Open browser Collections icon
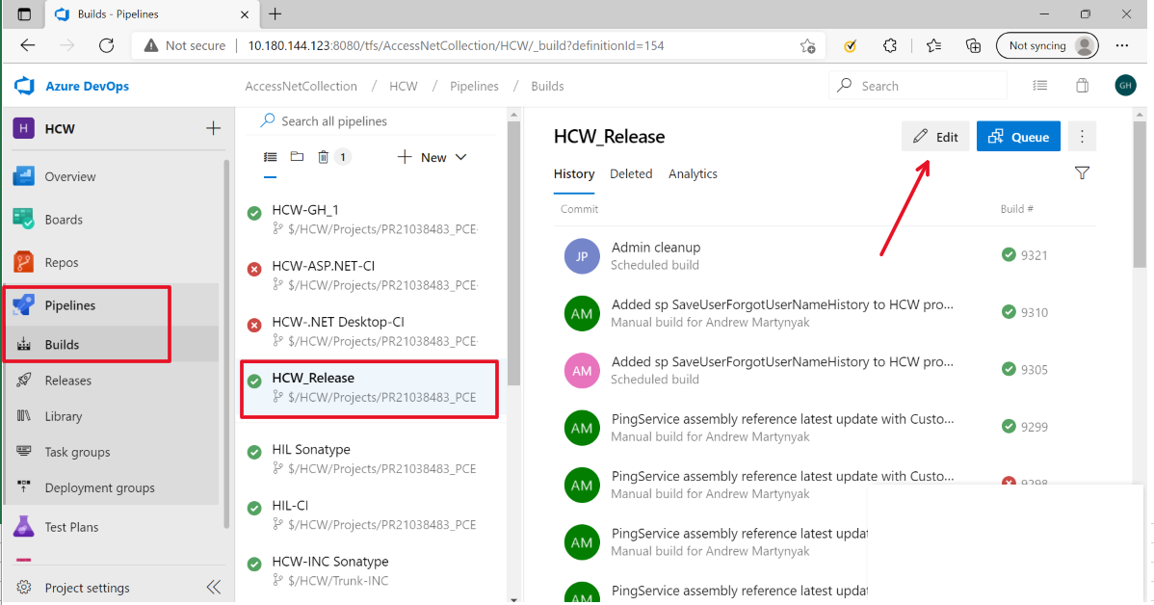Screen dimensions: 1154x605 coord(973,45)
